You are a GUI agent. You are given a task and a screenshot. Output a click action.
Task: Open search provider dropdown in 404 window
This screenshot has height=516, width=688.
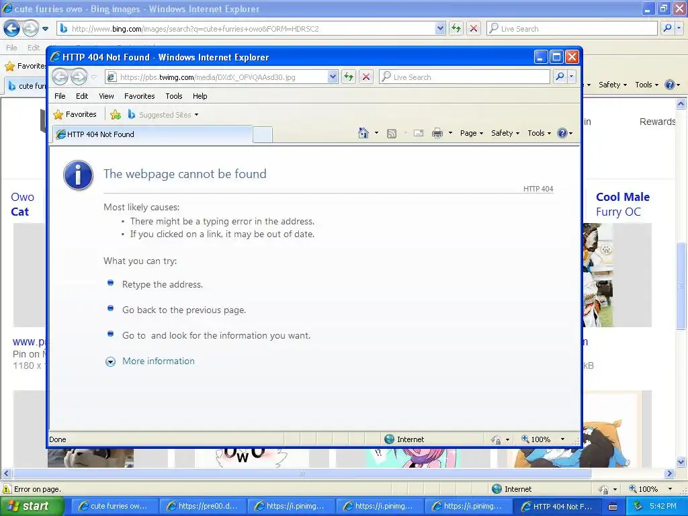(571, 77)
